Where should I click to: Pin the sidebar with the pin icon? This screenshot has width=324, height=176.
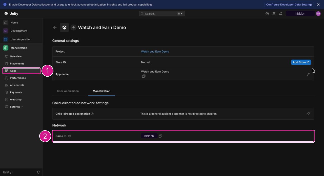[38, 172]
